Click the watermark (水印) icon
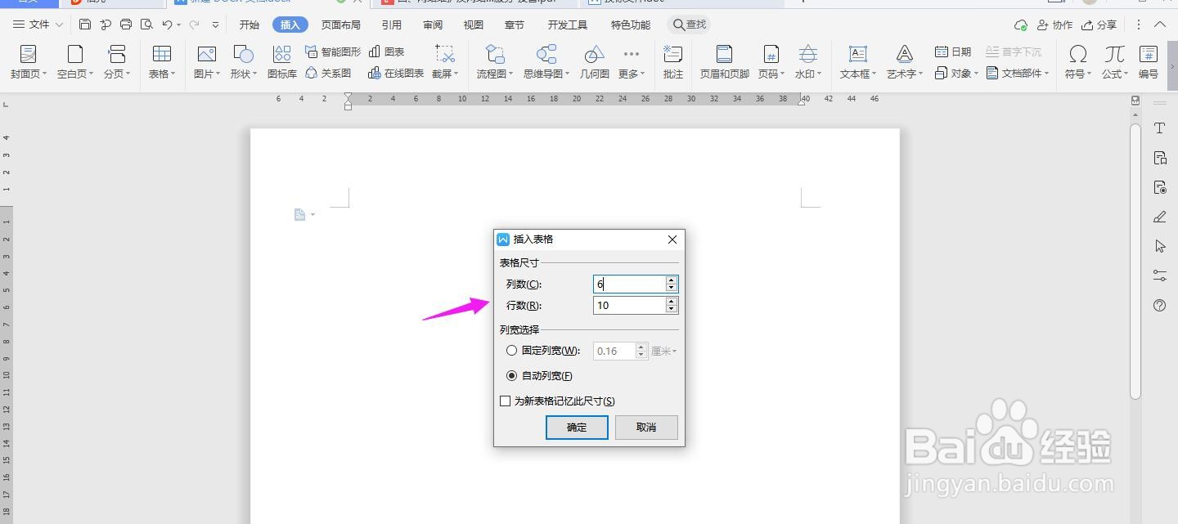This screenshot has height=524, width=1178. coord(807,54)
